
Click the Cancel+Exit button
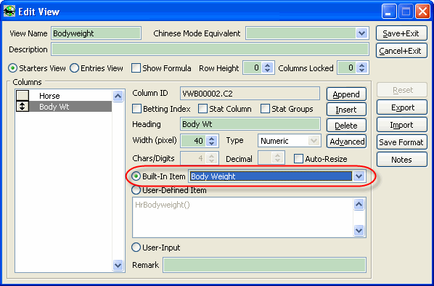point(401,51)
